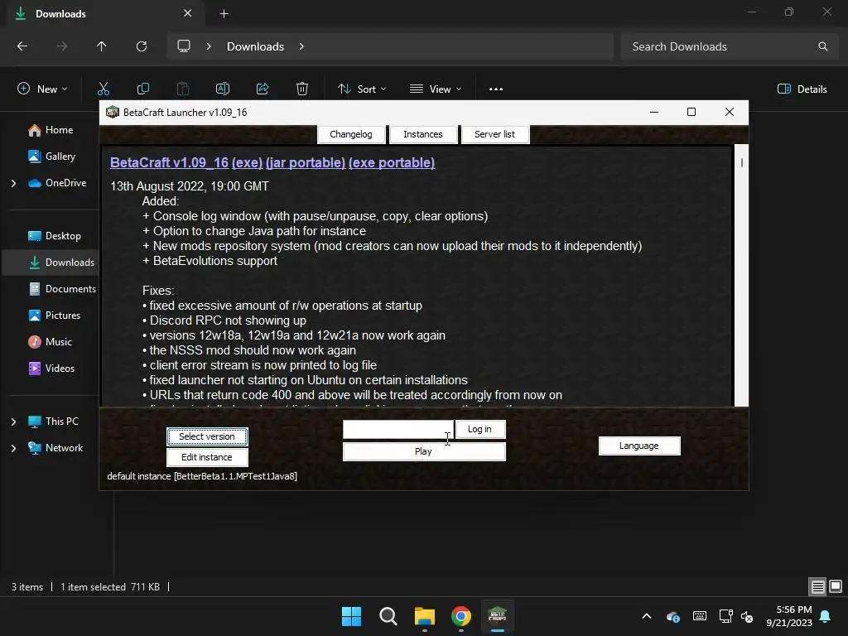Open the (exe portable) link
Image resolution: width=848 pixels, height=636 pixels.
392,163
